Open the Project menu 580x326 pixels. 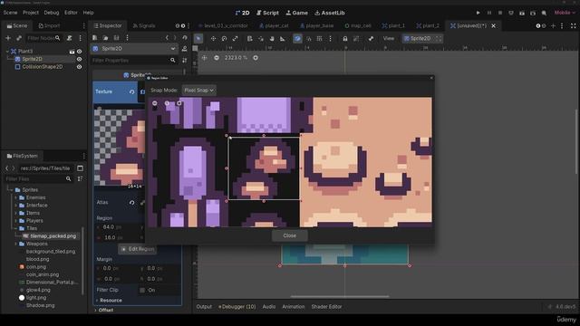[31, 13]
